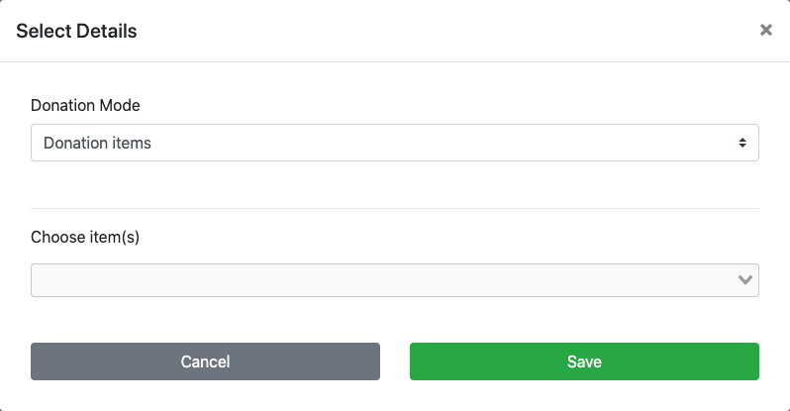This screenshot has width=790, height=411.
Task: Cancel the donation details selection
Action: [x=205, y=361]
